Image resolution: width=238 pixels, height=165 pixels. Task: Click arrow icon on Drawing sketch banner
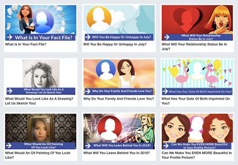pos(10,91)
